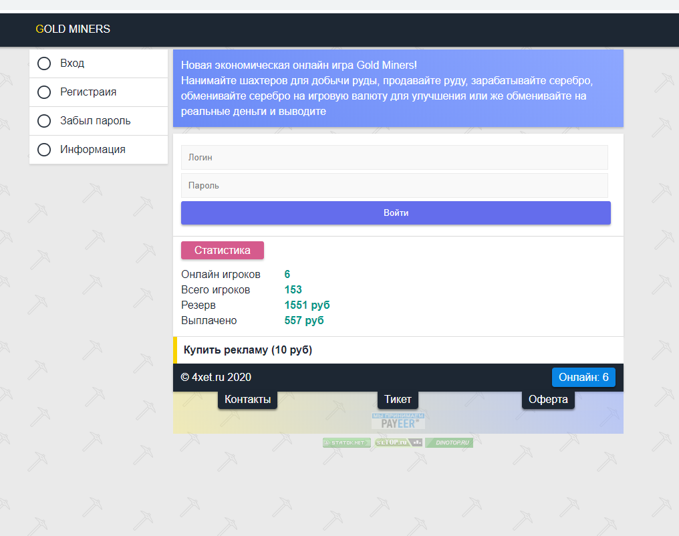Open the Вход menu item
The height and width of the screenshot is (536, 679).
[72, 63]
